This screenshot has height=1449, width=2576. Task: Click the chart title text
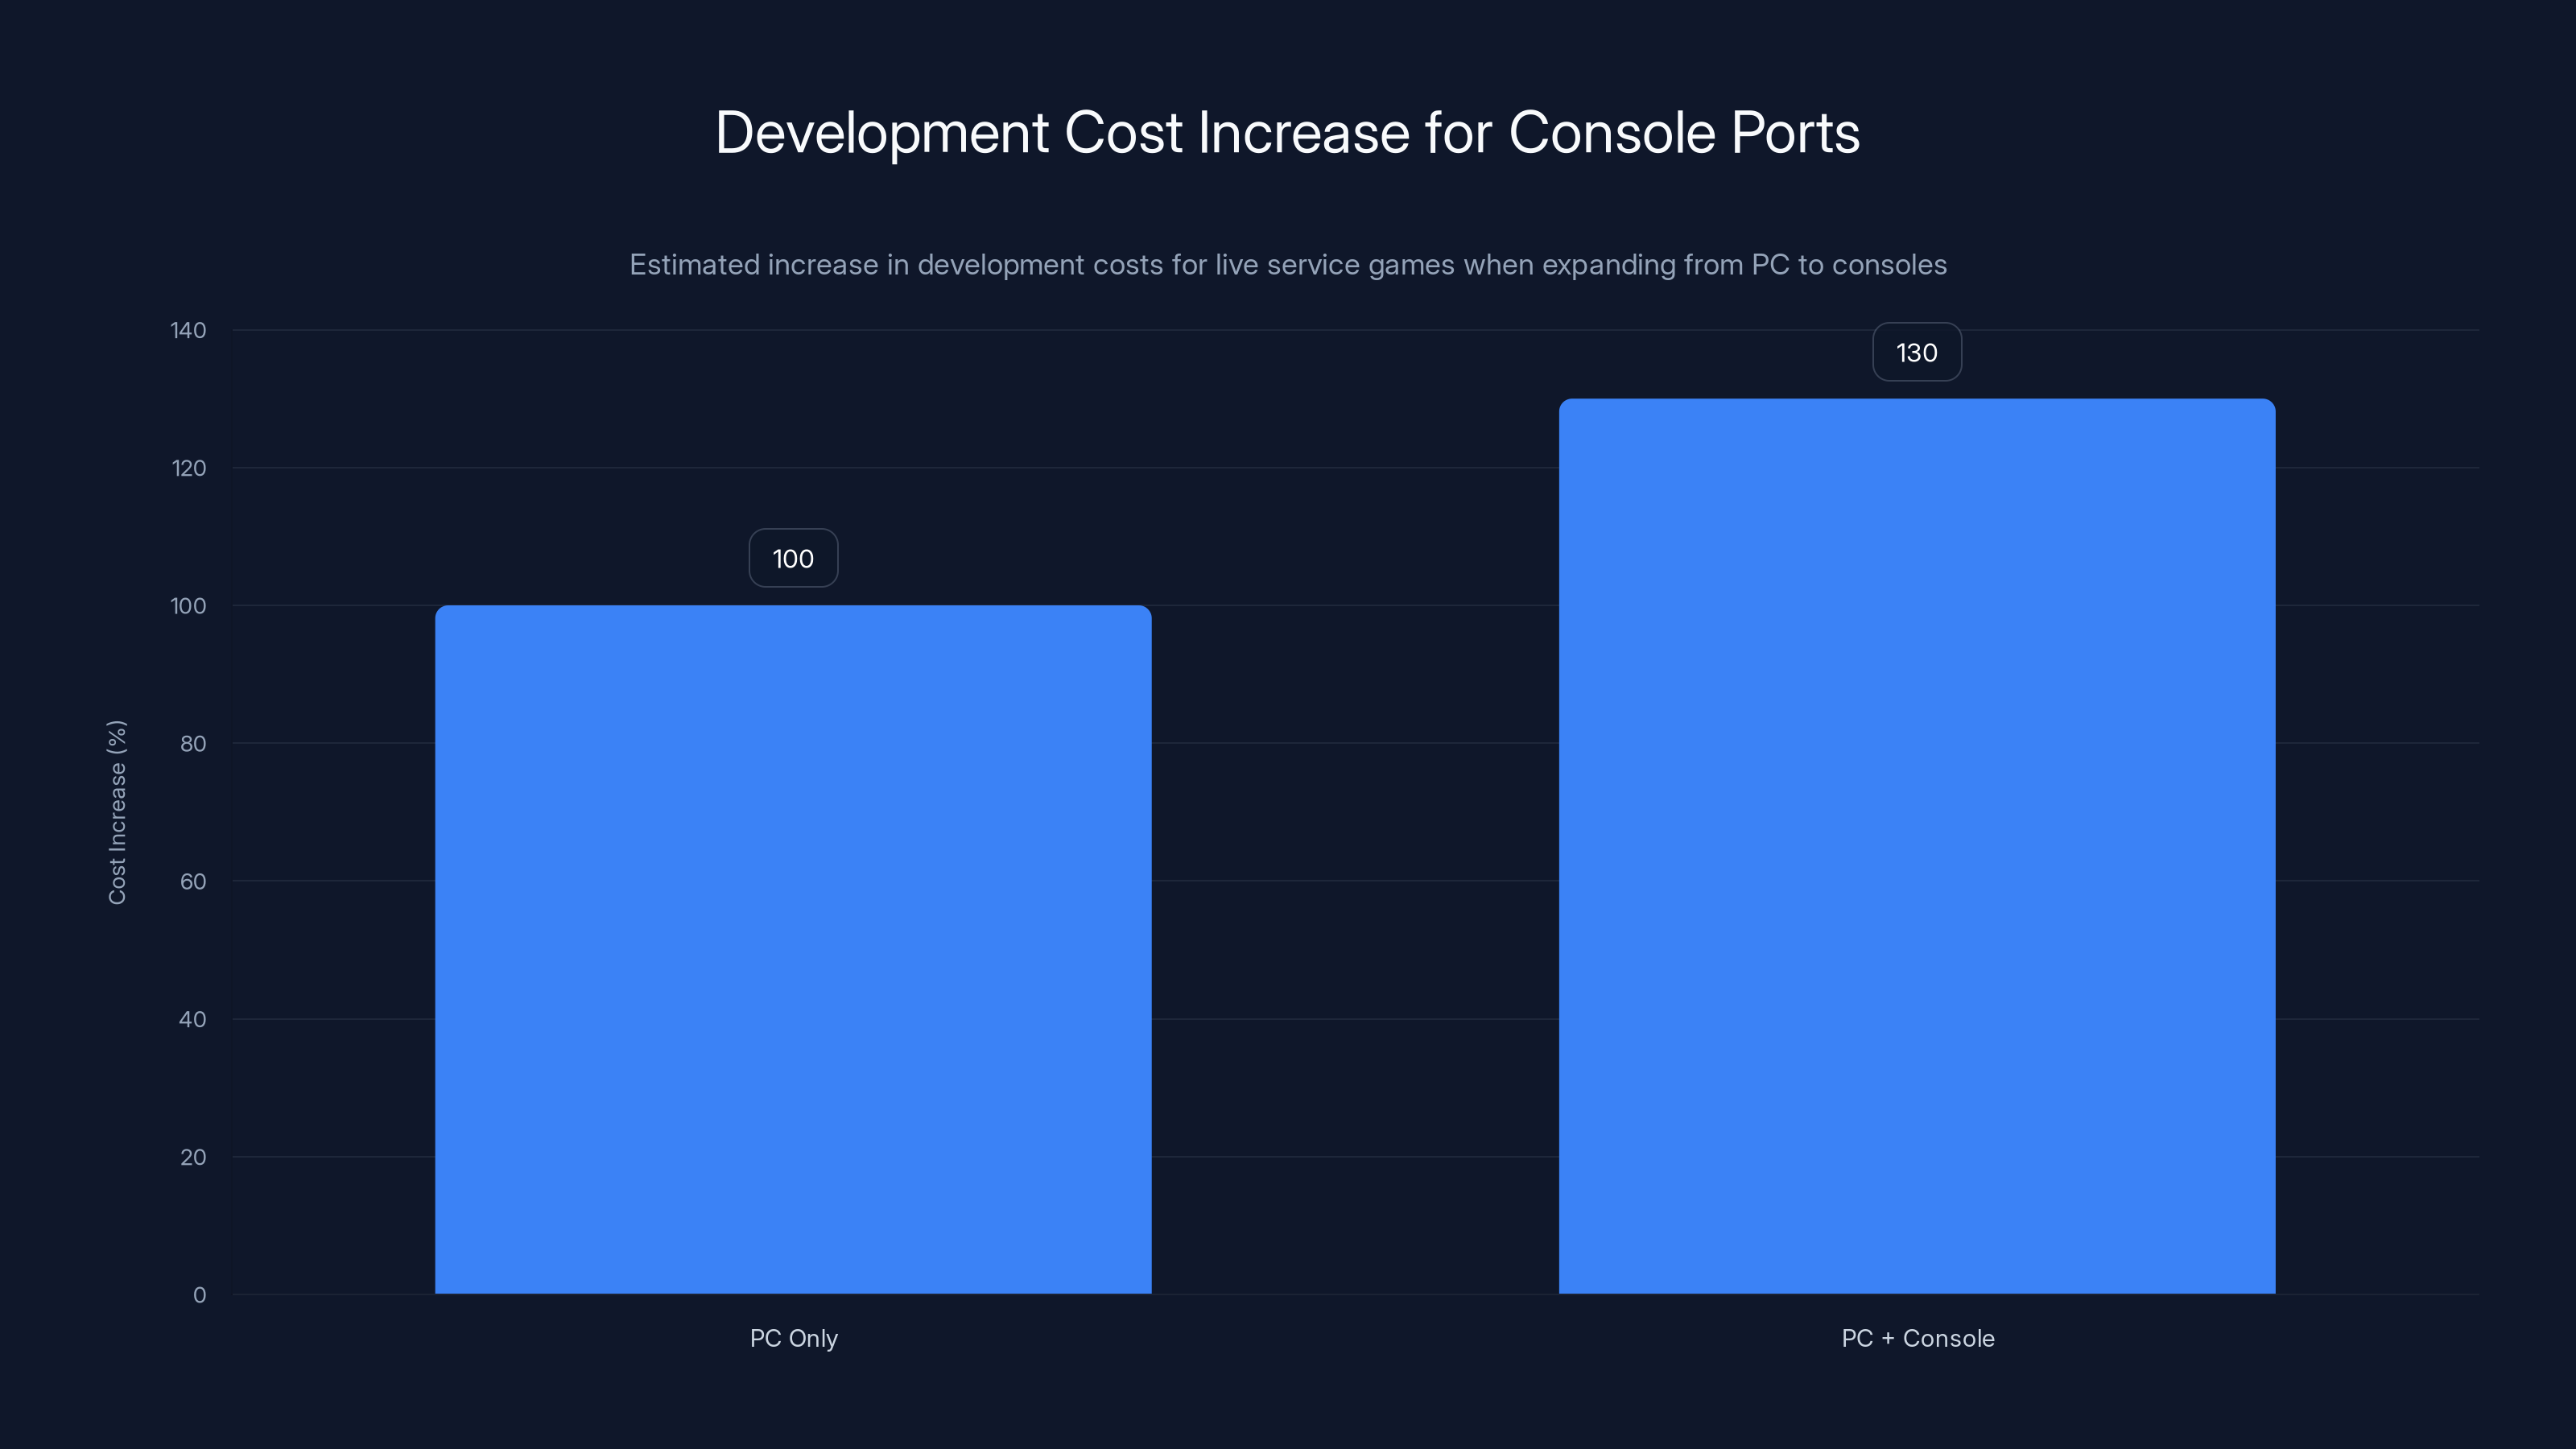(x=1288, y=131)
